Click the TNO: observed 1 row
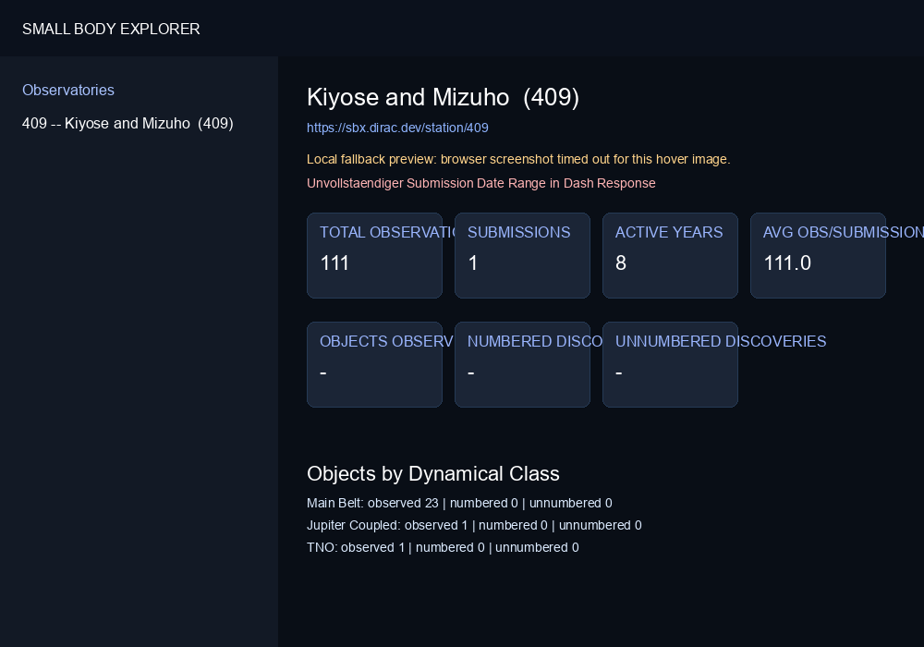924x647 pixels. click(x=444, y=547)
